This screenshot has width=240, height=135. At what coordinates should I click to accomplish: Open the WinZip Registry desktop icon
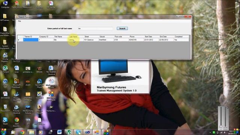pos(5,57)
